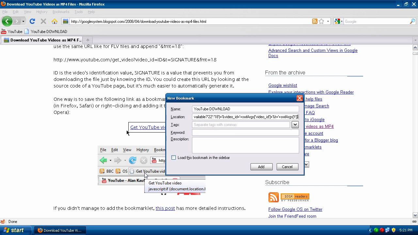Expand the Tags dropdown arrow

pyautogui.click(x=295, y=125)
